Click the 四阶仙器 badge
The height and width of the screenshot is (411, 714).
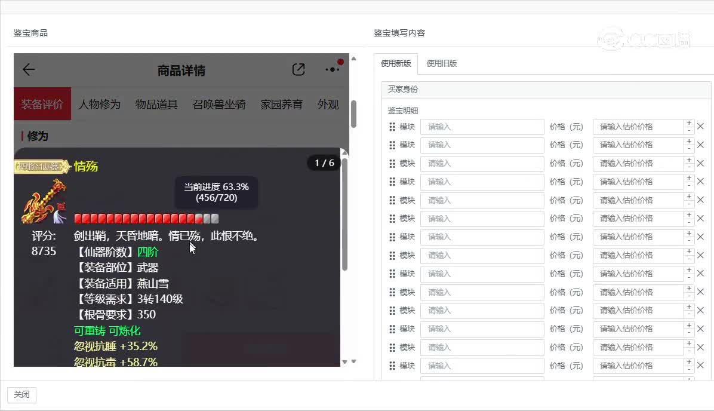42,166
